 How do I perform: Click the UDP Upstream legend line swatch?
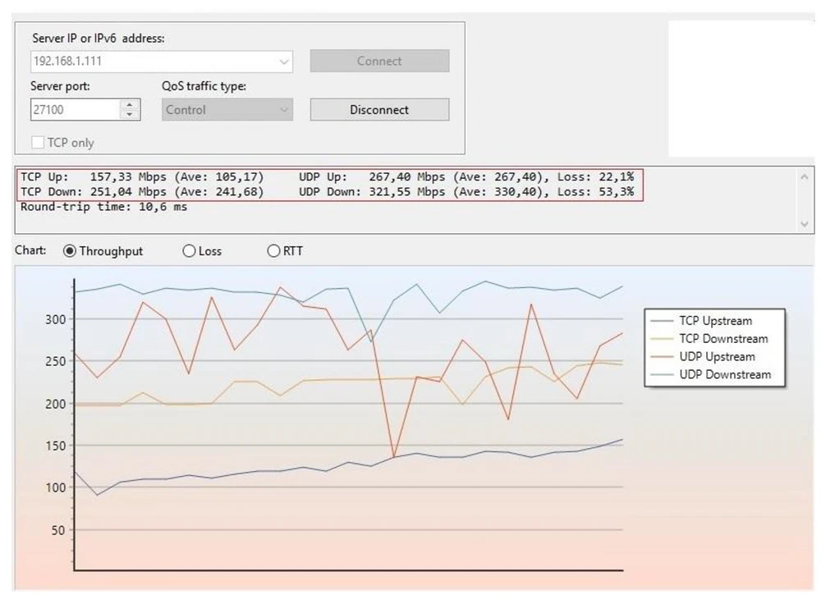[x=661, y=357]
